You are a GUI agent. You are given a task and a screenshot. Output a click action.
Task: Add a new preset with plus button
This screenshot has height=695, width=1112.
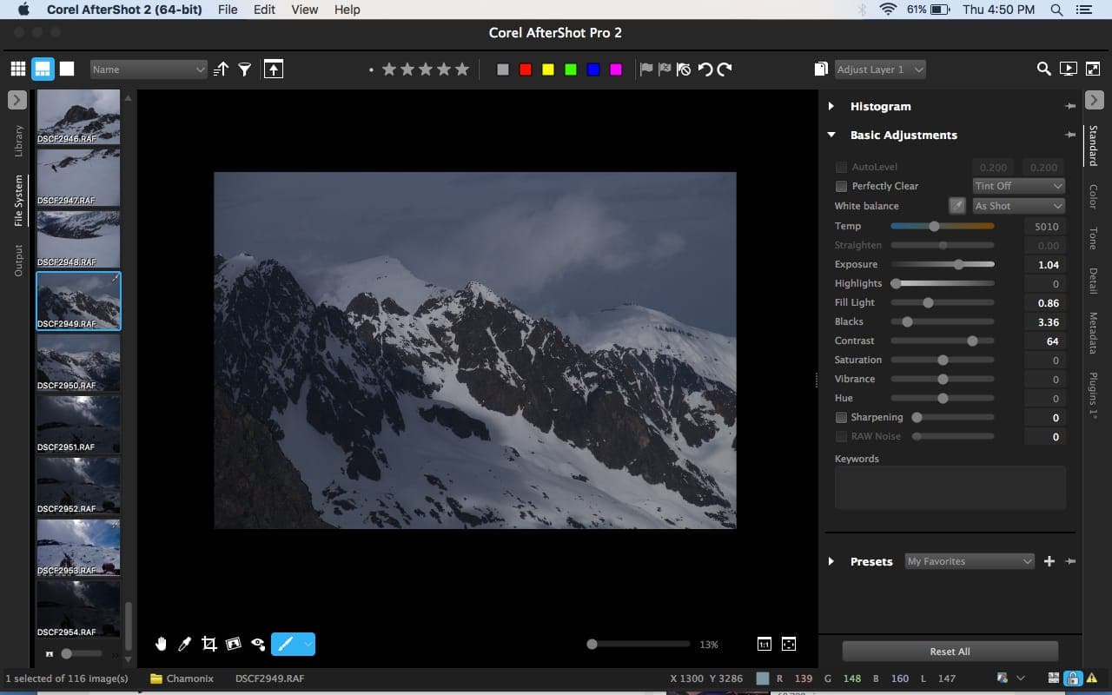point(1049,561)
